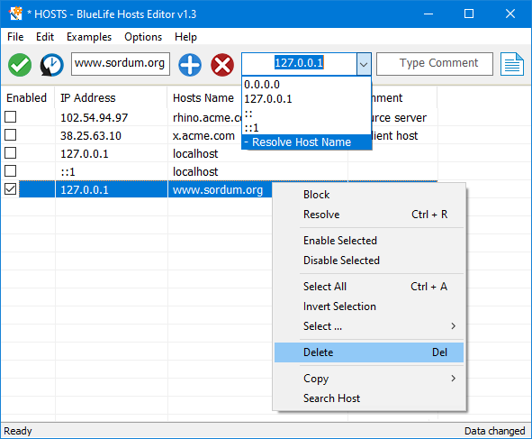532x439 pixels.
Task: Click the 'Data changed' status text
Action: (x=495, y=431)
